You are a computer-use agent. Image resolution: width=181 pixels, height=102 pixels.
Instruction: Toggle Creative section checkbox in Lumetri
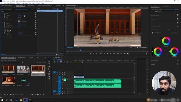pyautogui.click(x=178, y=19)
